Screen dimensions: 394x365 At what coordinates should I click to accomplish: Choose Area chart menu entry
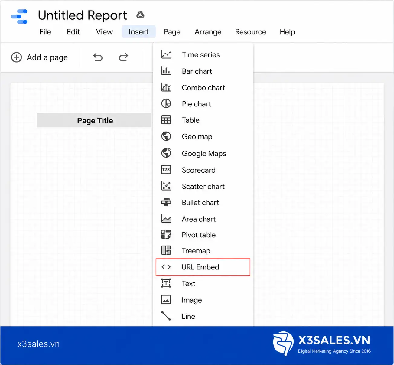tap(203, 219)
